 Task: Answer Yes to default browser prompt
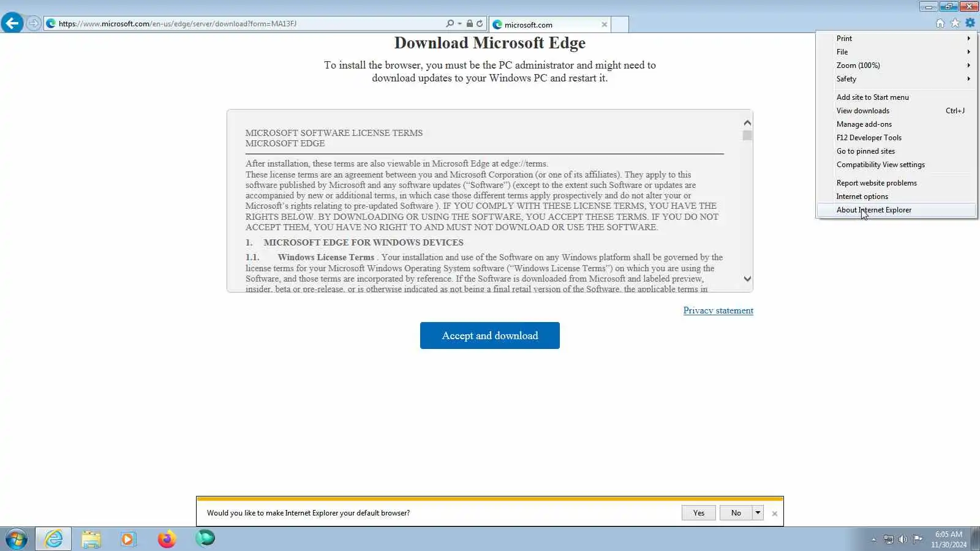pyautogui.click(x=699, y=513)
